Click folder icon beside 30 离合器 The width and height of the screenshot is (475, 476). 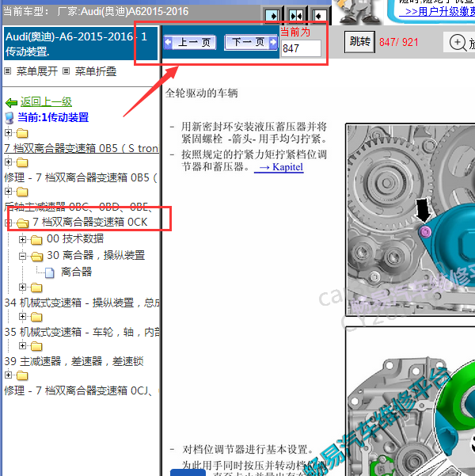pos(36,257)
